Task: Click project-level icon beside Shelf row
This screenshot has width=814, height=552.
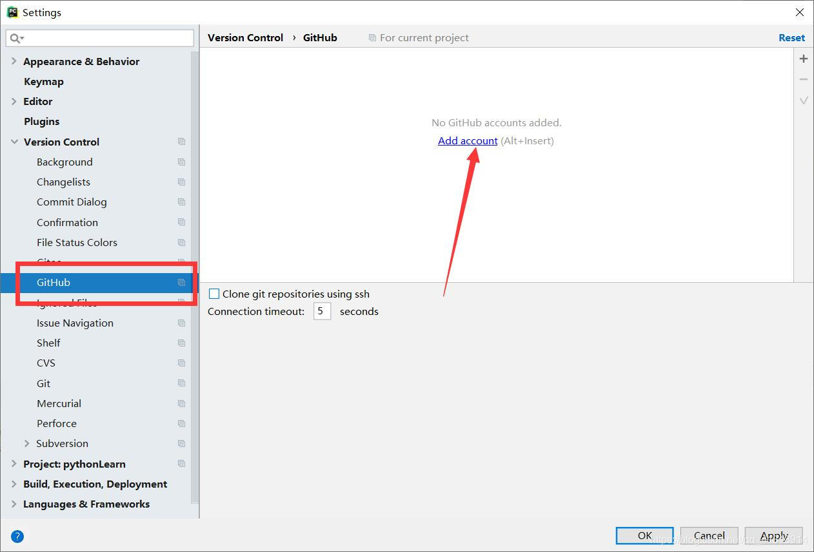Action: click(x=182, y=343)
